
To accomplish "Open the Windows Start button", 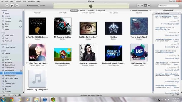I will [3, 99].
